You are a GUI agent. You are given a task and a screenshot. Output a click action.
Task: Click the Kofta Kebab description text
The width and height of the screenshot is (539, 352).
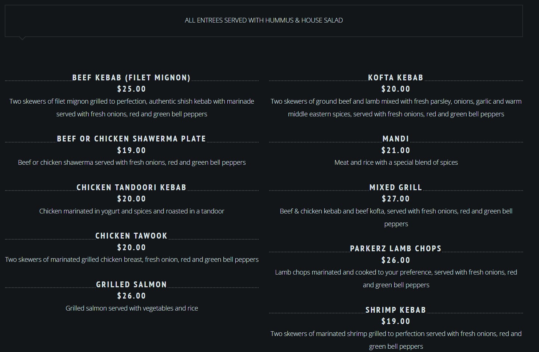[396, 108]
